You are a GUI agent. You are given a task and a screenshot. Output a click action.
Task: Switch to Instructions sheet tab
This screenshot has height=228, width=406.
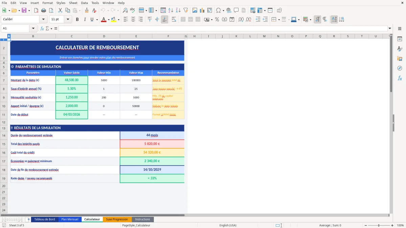pyautogui.click(x=142, y=219)
